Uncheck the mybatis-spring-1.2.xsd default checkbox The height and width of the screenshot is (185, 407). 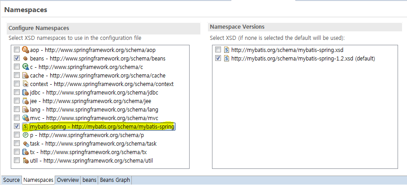click(x=218, y=58)
